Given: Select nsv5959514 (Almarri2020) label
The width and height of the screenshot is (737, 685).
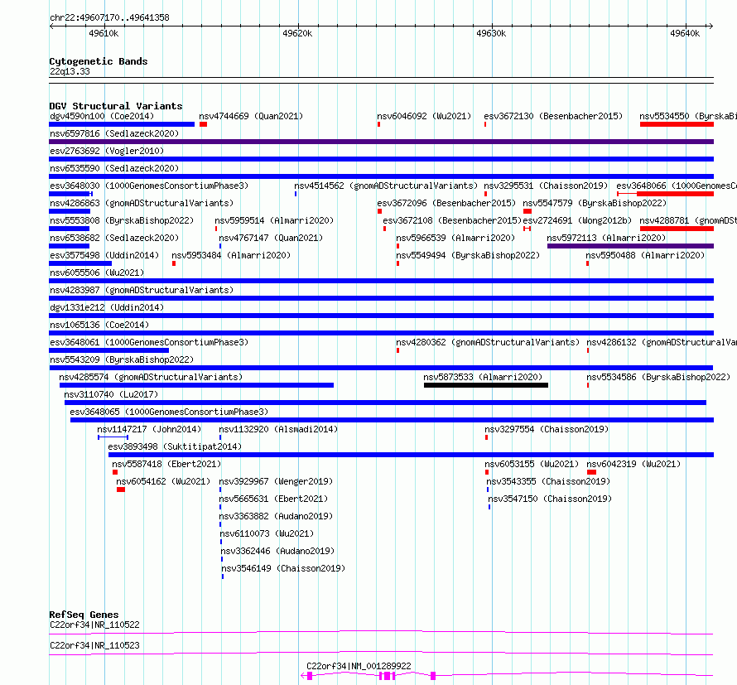Looking at the screenshot, I should (274, 220).
